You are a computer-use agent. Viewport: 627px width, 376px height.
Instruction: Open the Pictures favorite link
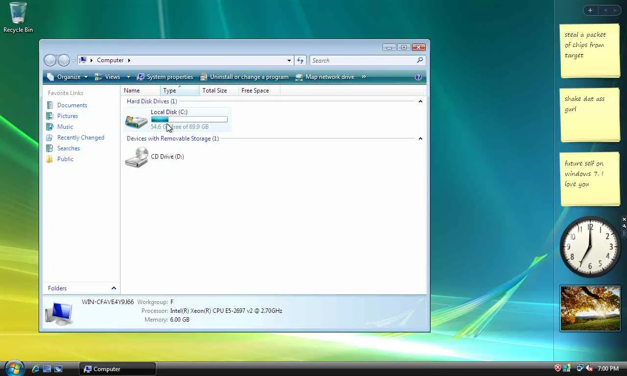[68, 116]
